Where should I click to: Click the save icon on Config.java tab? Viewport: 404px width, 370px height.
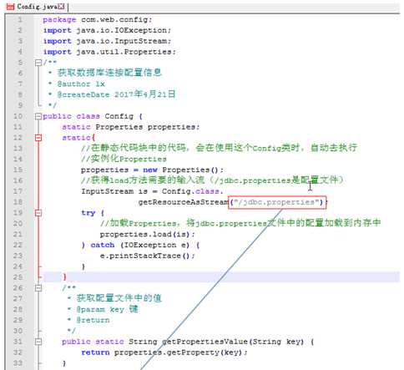coord(10,7)
